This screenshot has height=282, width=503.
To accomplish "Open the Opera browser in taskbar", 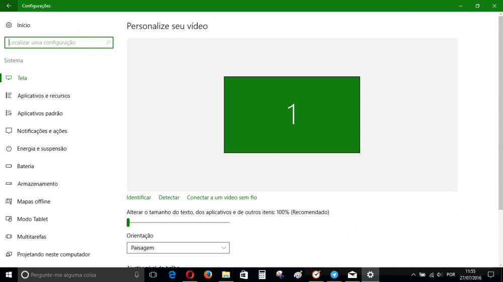I will point(190,274).
